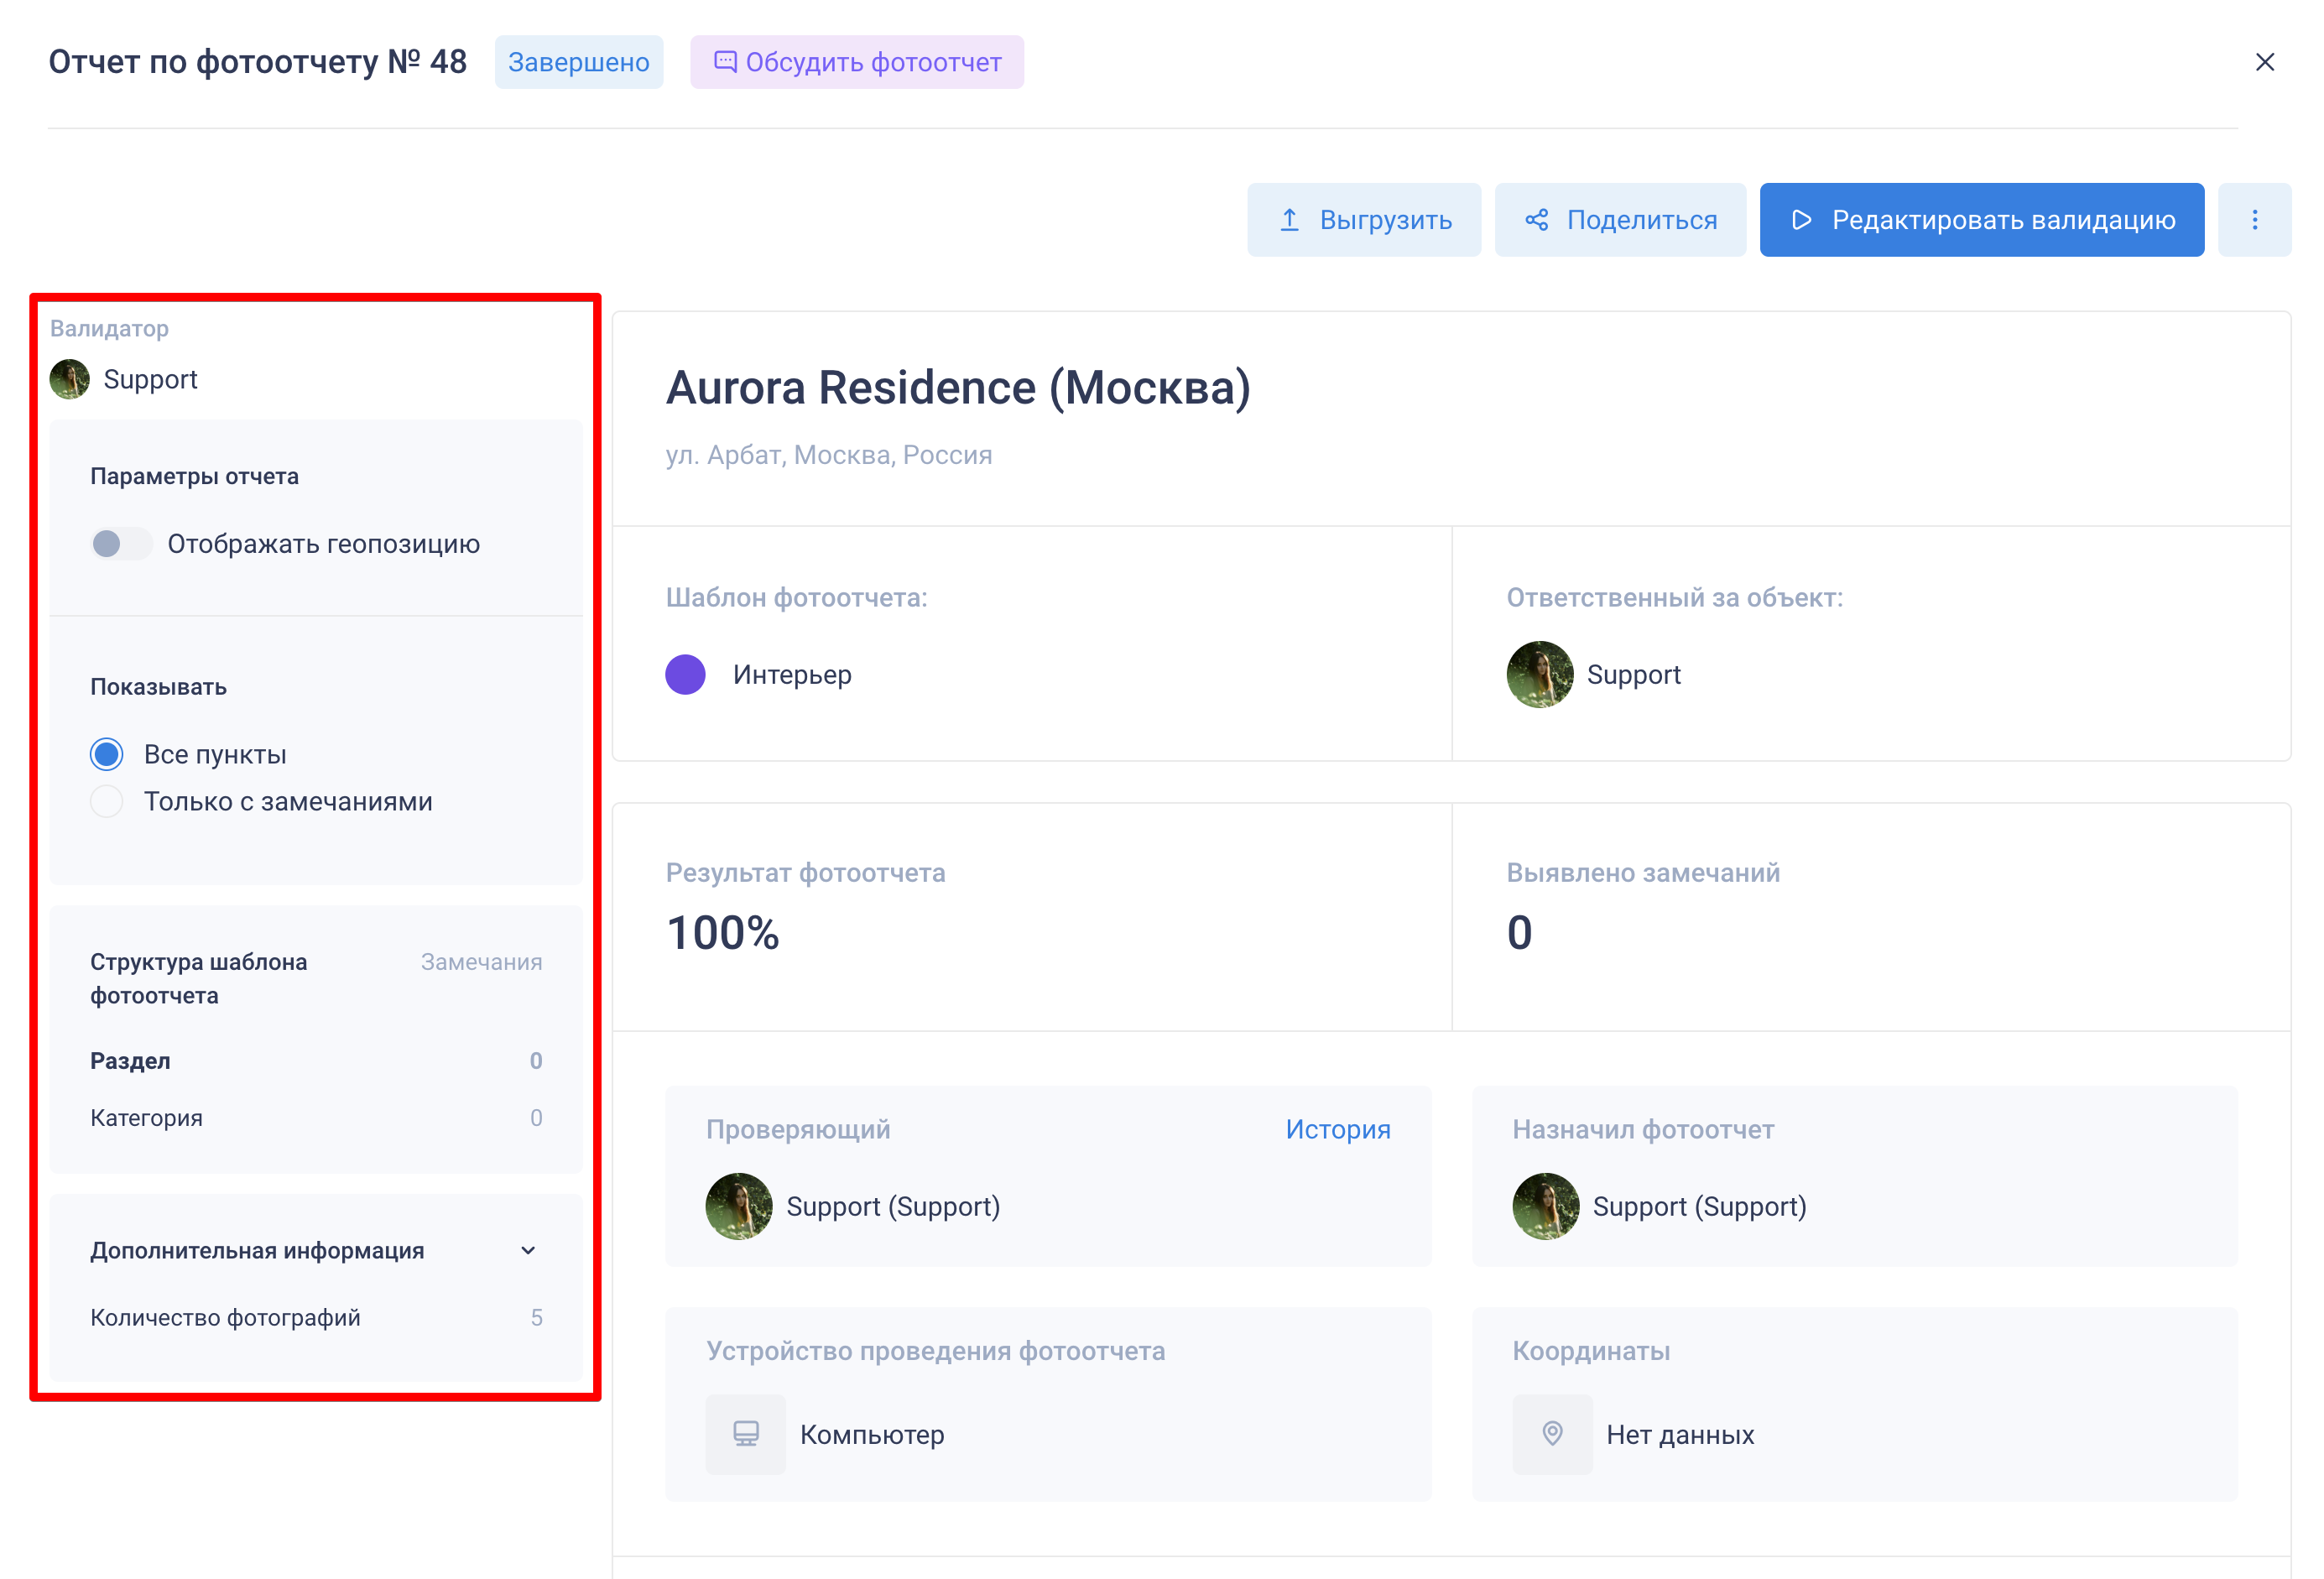2324x1579 pixels.
Task: Click the Завершено status badge
Action: tap(578, 62)
